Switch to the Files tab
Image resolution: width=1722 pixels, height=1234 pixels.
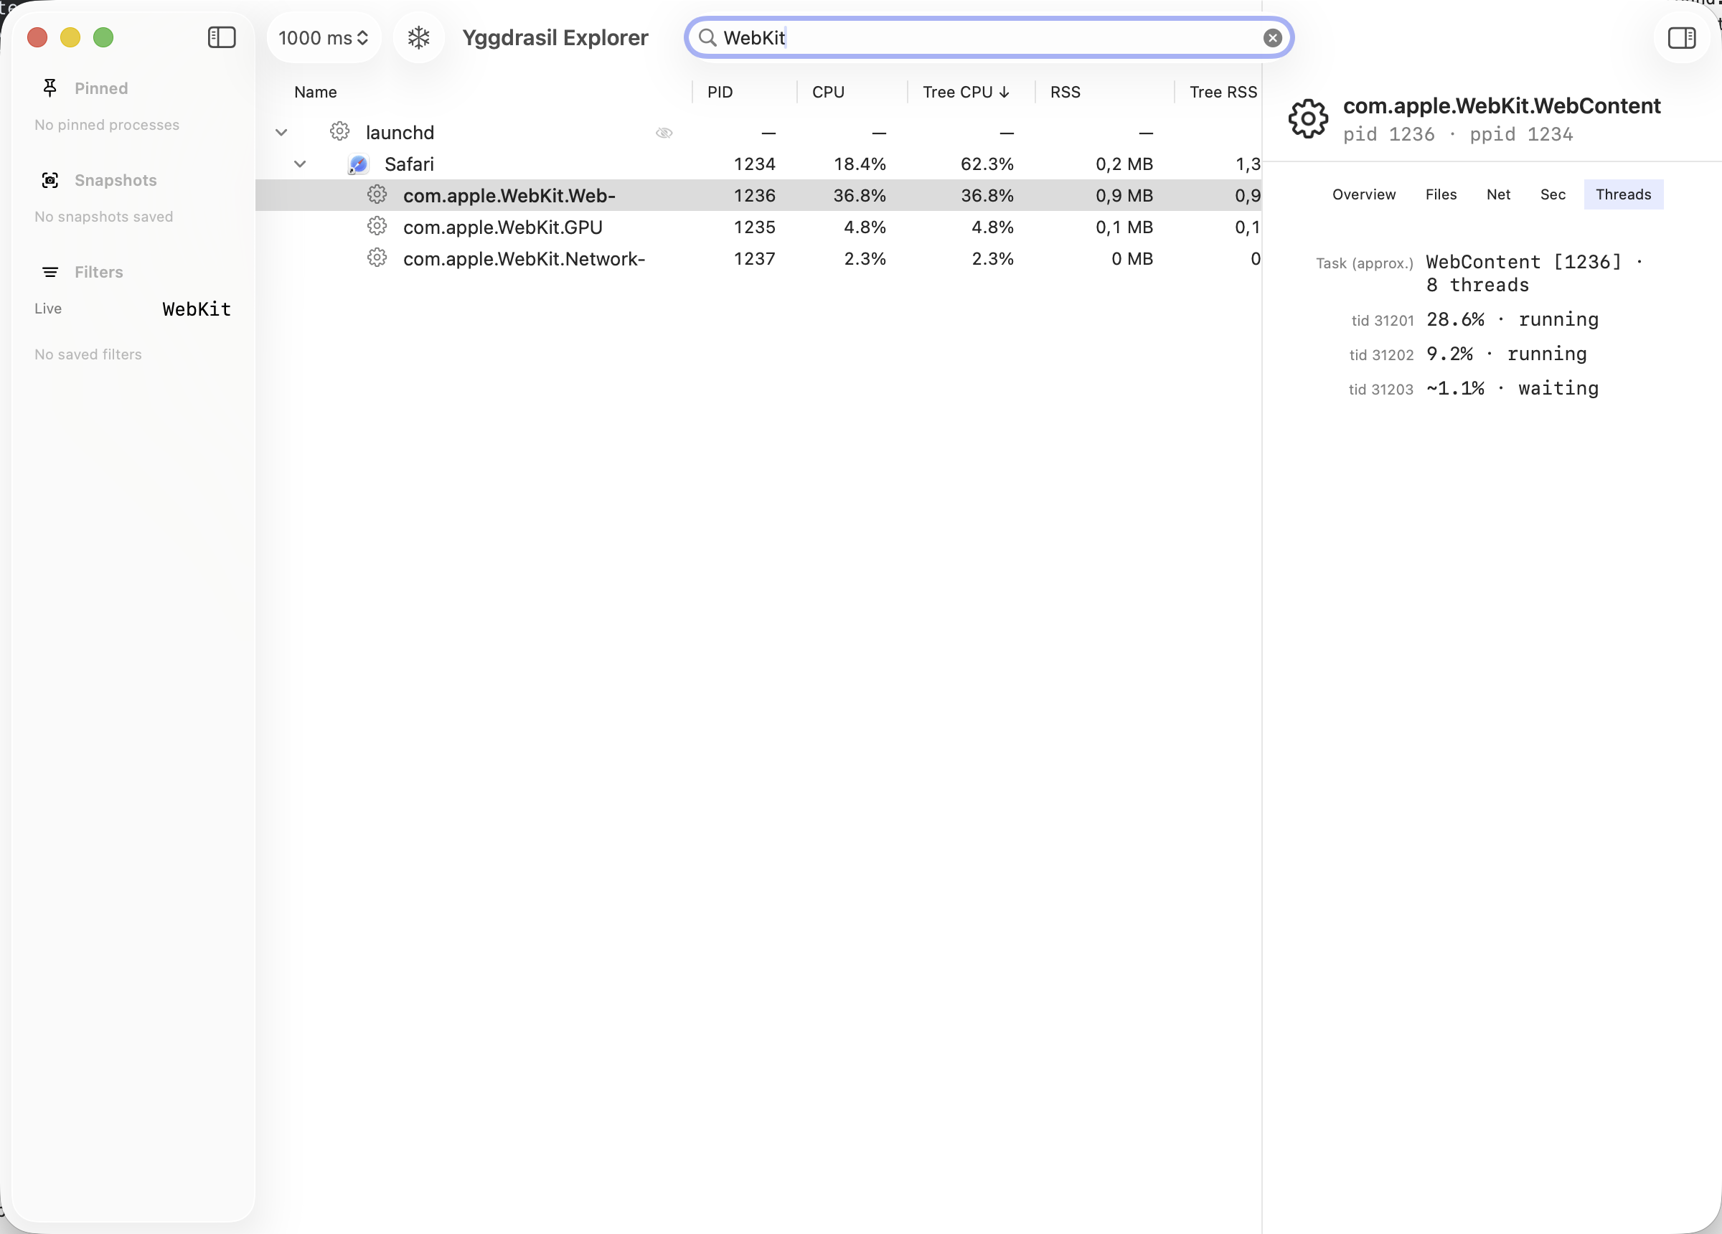[x=1441, y=194]
